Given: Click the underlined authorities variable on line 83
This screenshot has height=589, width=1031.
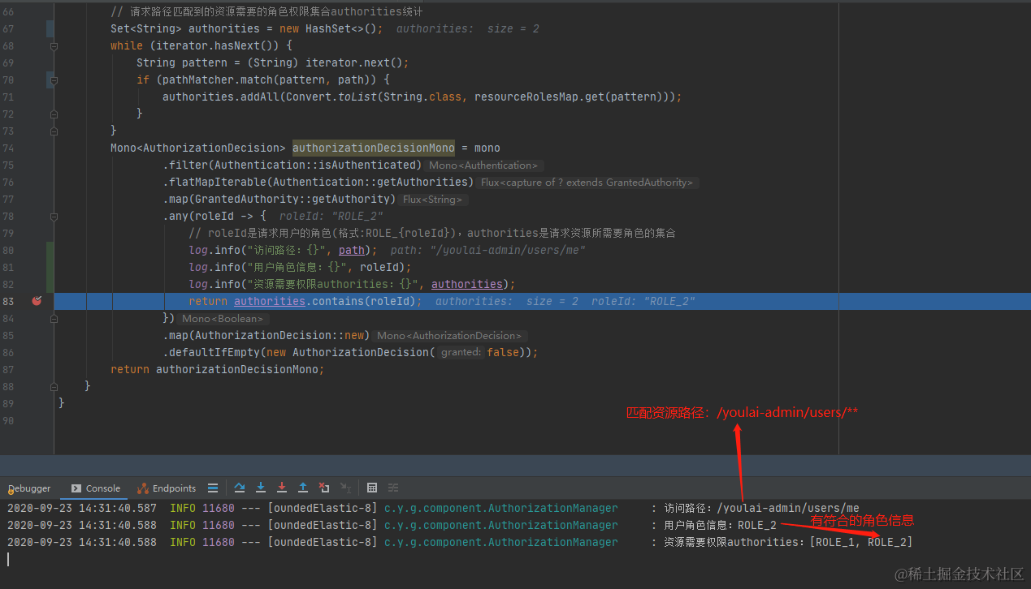Looking at the screenshot, I should (x=270, y=301).
